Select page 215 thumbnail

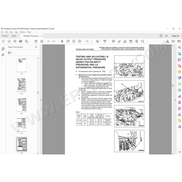pyautogui.click(x=22, y=144)
